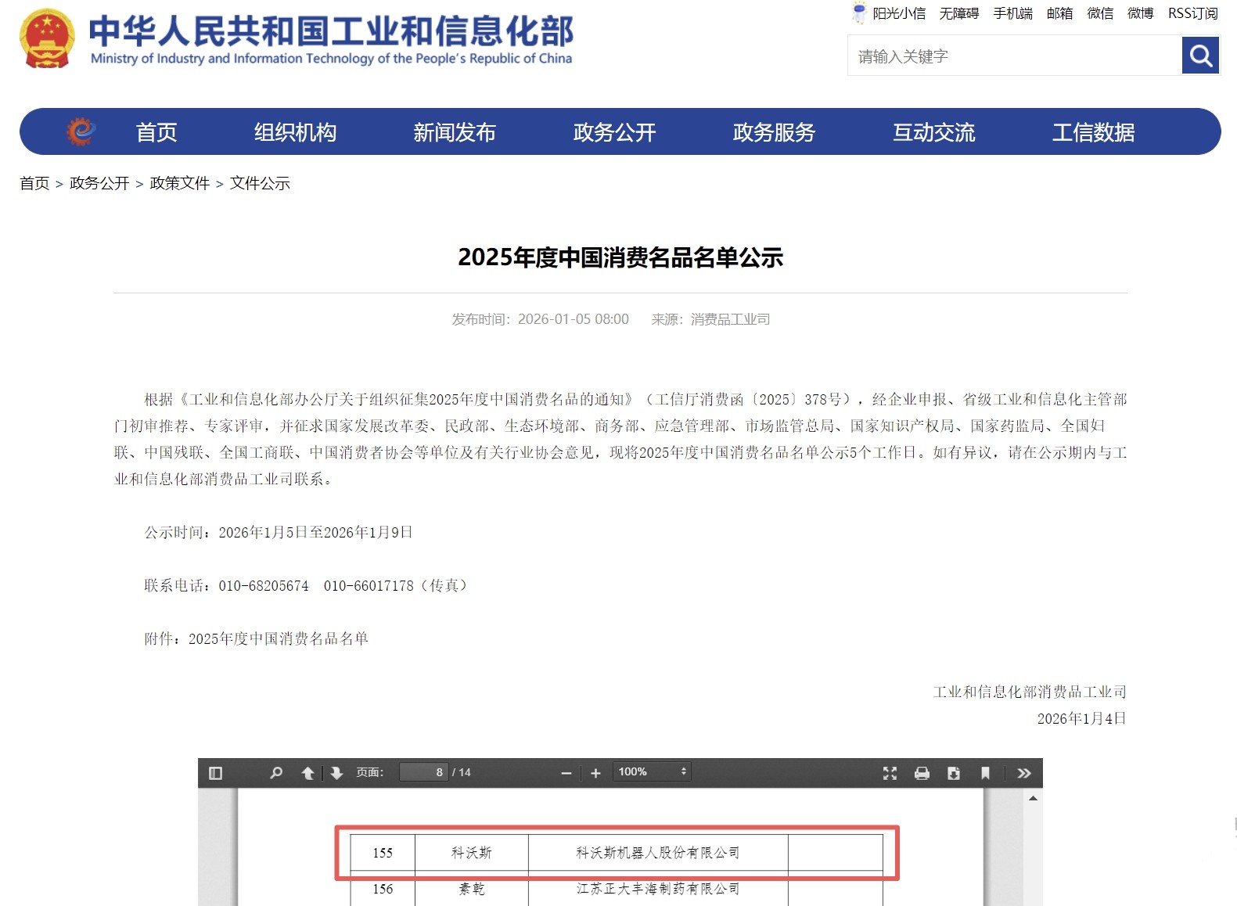1237x906 pixels.
Task: Click the PDF page number field
Action: click(423, 772)
